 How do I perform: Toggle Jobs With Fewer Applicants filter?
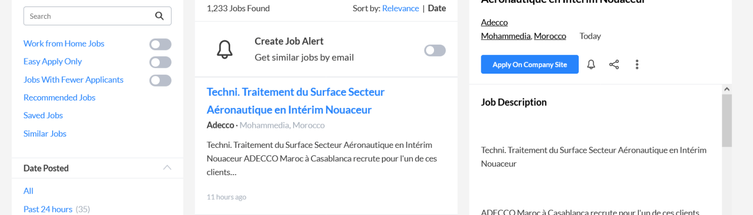click(x=160, y=80)
